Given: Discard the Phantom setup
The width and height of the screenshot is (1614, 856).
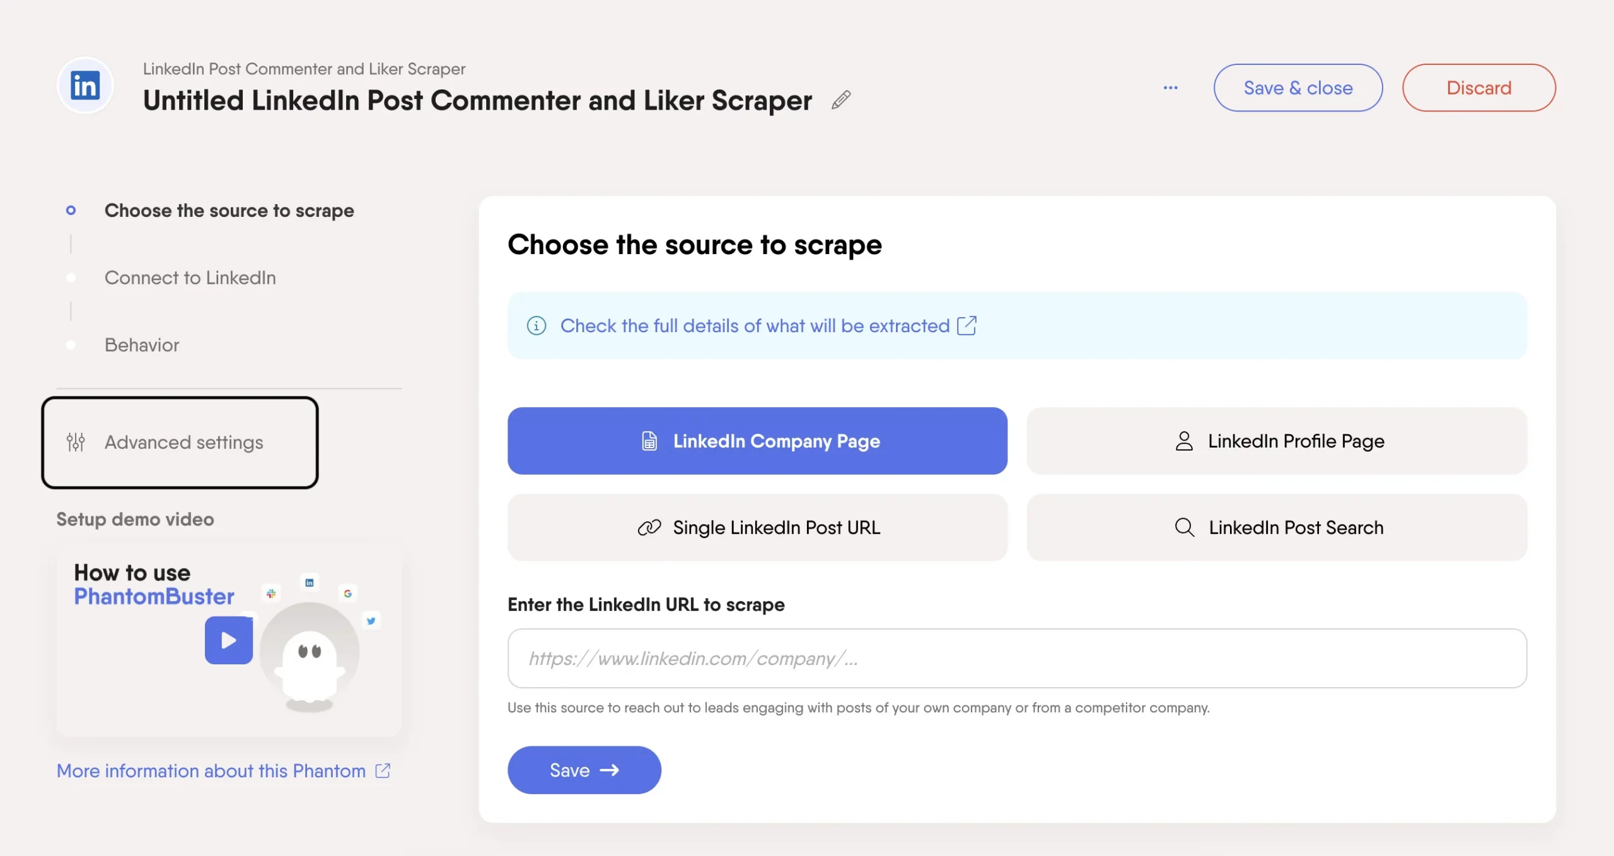Looking at the screenshot, I should [1478, 88].
